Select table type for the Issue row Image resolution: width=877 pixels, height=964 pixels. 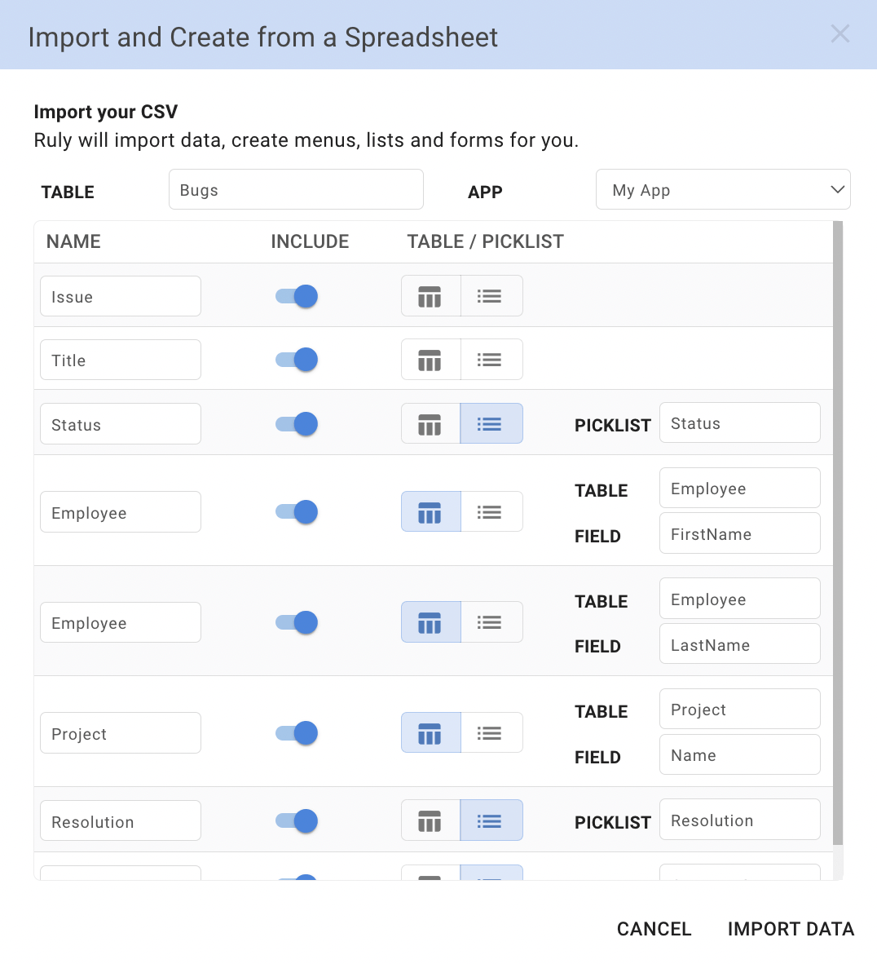(430, 296)
